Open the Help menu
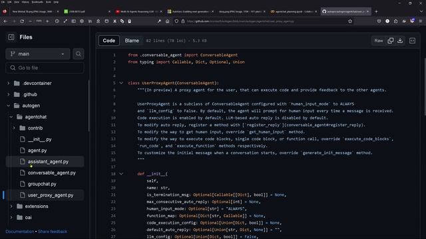Screen dimensions: 426x239 56,2
